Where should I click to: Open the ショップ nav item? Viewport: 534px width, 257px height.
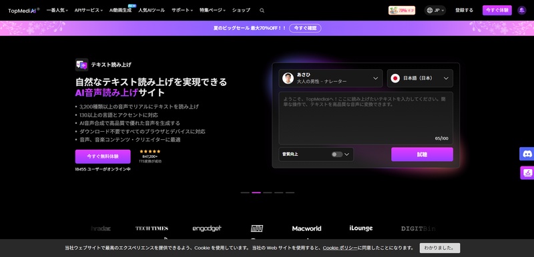241,11
